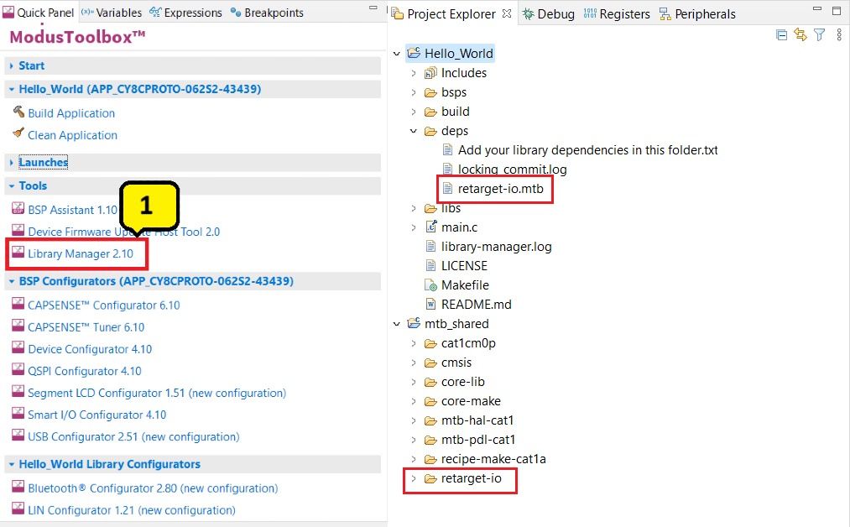
Task: Minimize the Quick Panel view
Action: click(x=373, y=8)
